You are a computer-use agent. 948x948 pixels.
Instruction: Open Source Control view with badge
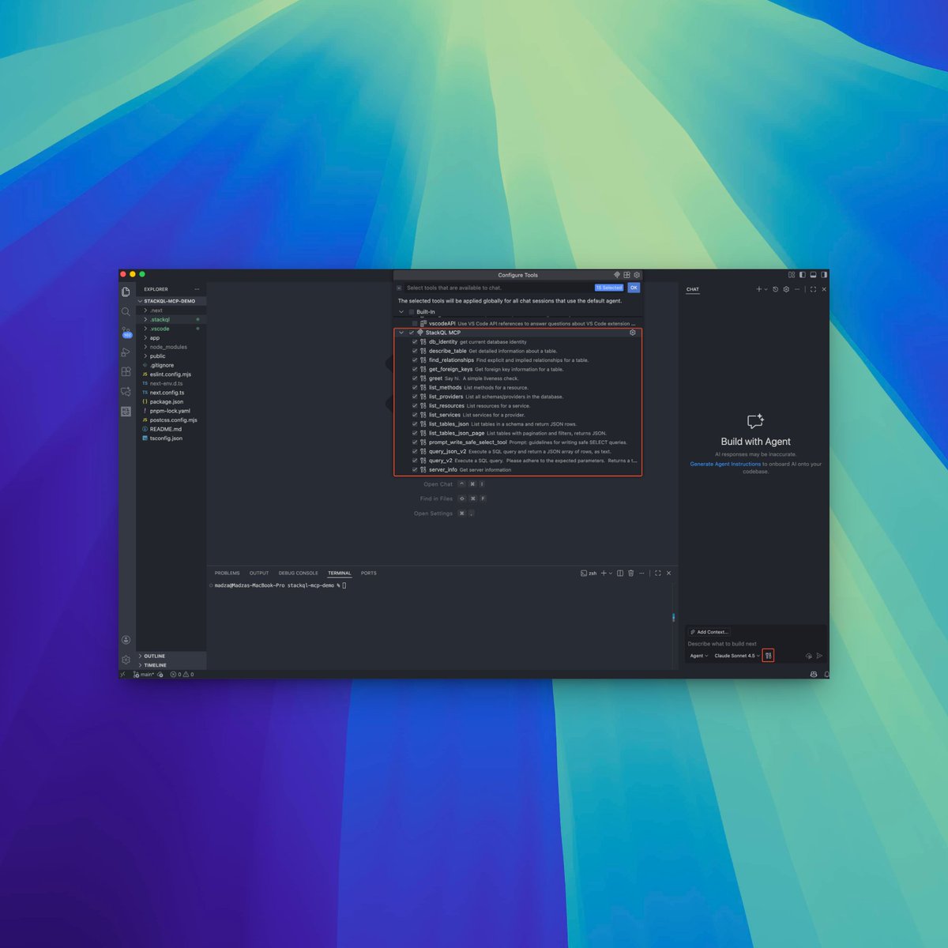126,332
